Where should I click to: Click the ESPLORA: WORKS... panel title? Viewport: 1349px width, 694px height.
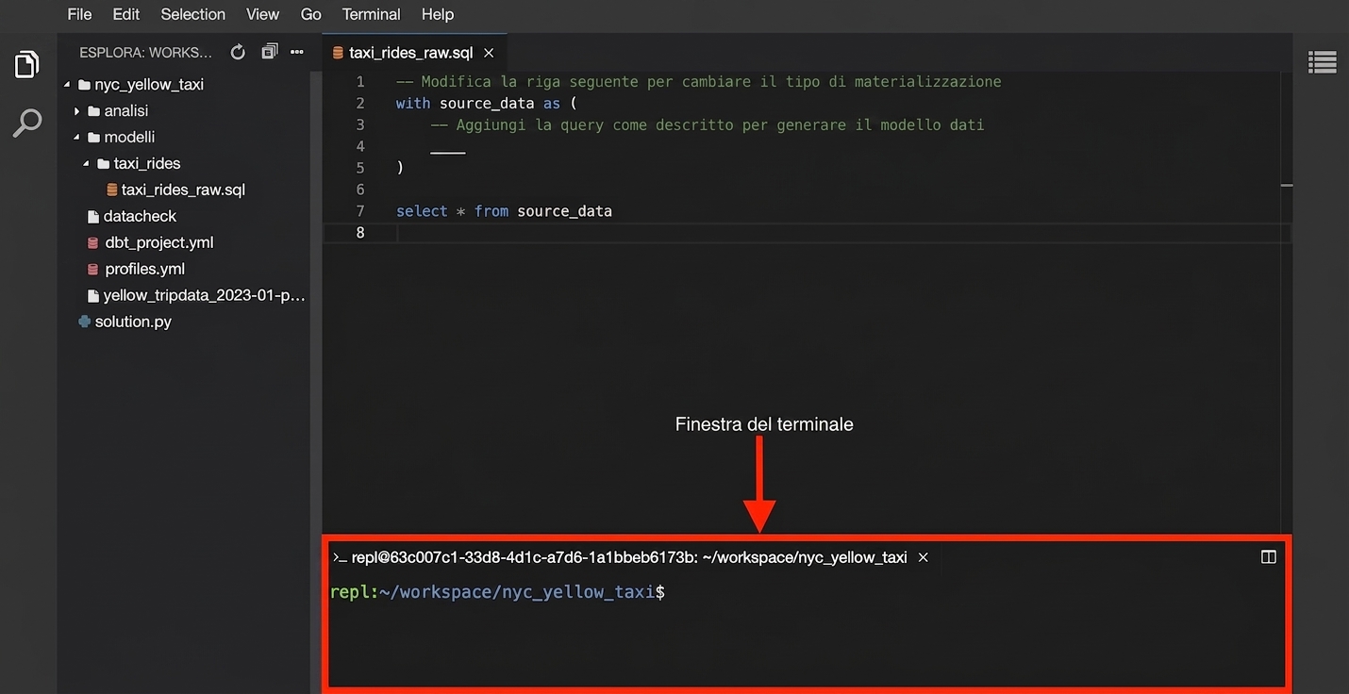pos(146,52)
